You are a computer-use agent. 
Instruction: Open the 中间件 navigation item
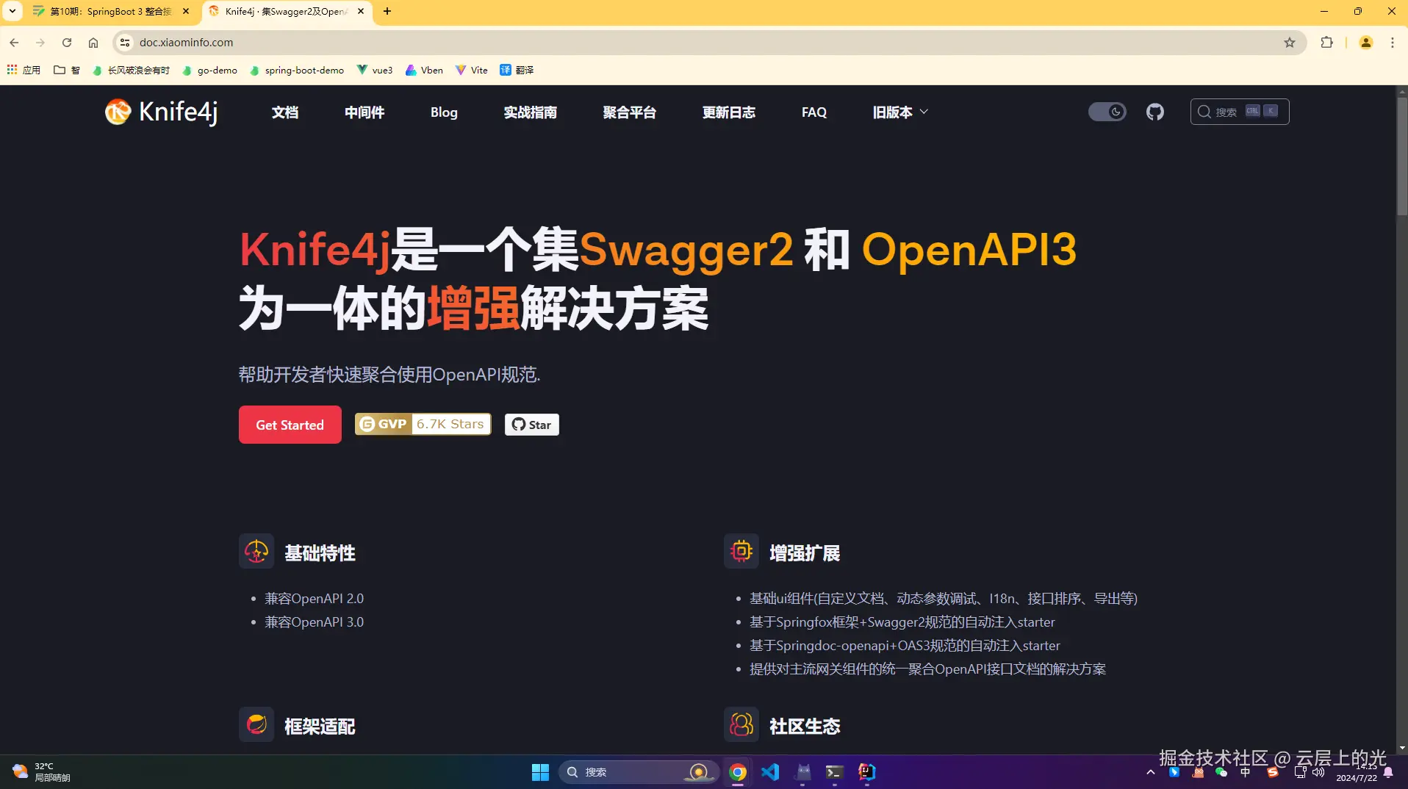coord(364,112)
